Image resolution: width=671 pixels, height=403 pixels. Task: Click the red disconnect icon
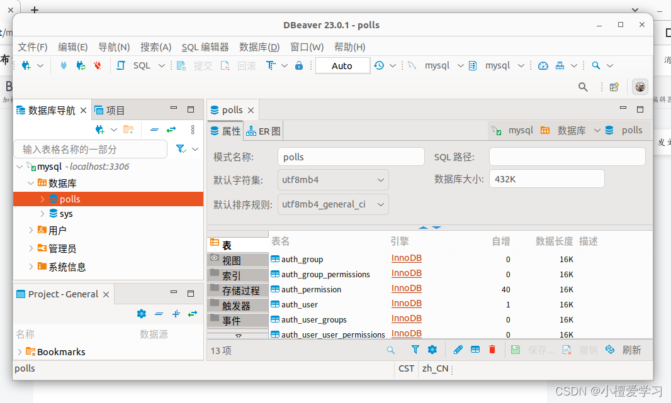point(98,65)
